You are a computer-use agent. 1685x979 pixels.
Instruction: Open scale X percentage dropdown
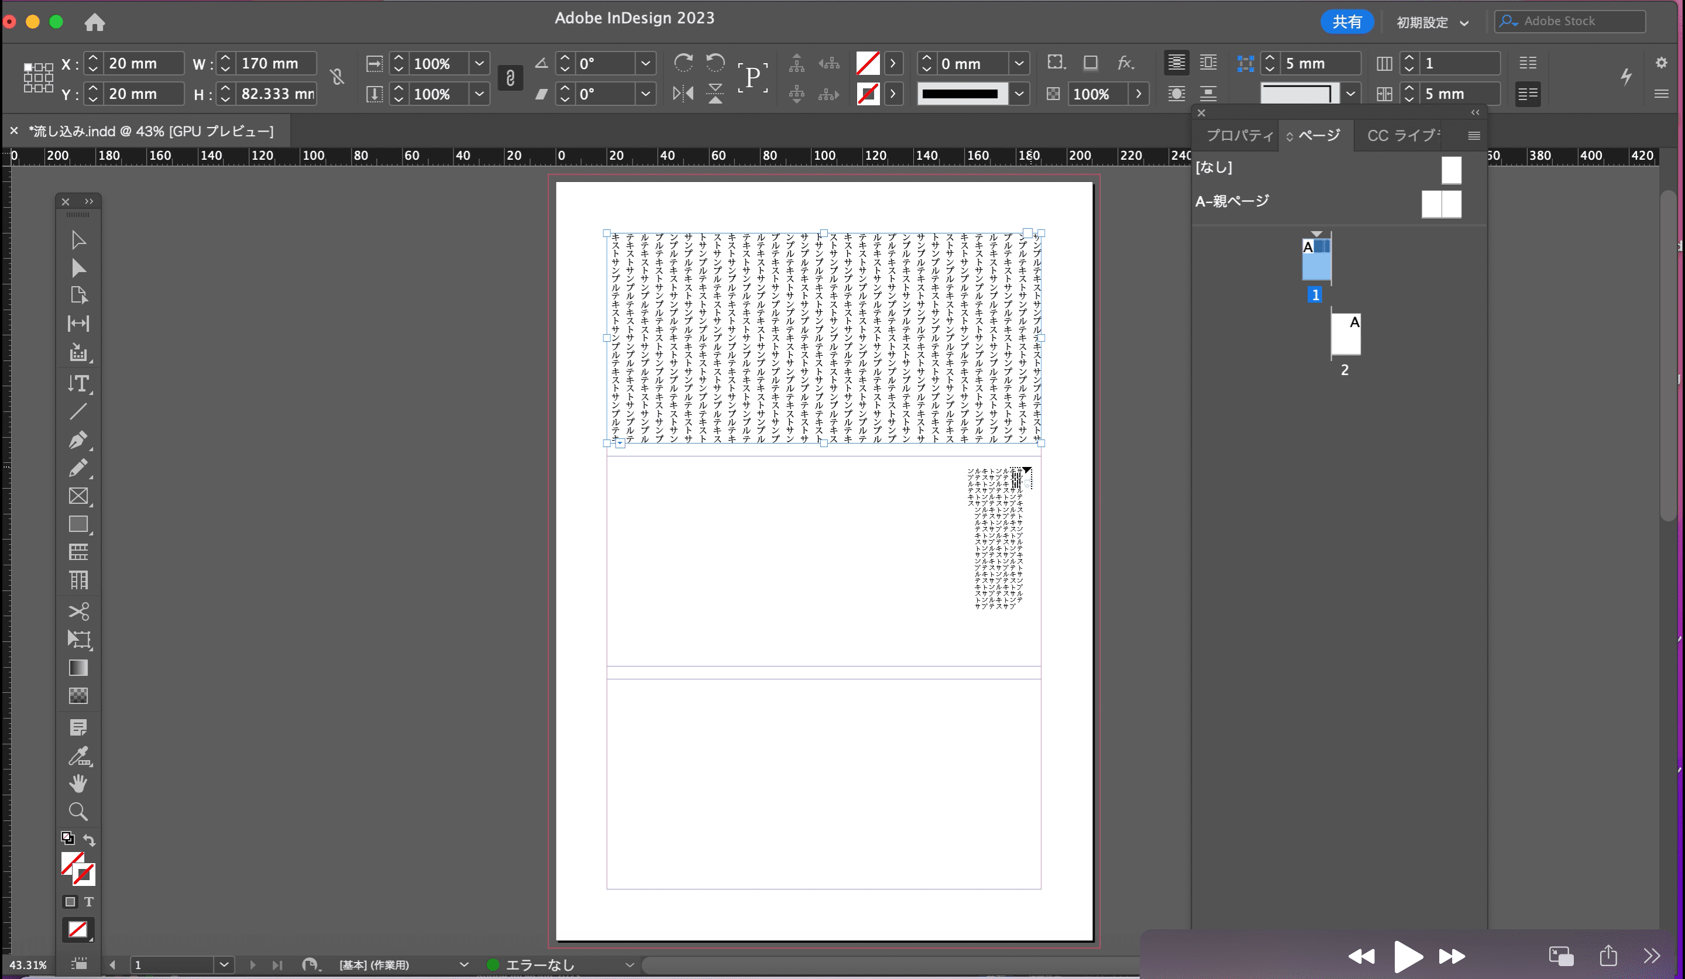479,64
